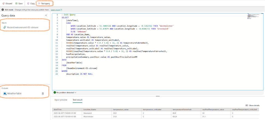Click the Discard eraser icon
Screen dimensions: 265x120
point(4,3)
